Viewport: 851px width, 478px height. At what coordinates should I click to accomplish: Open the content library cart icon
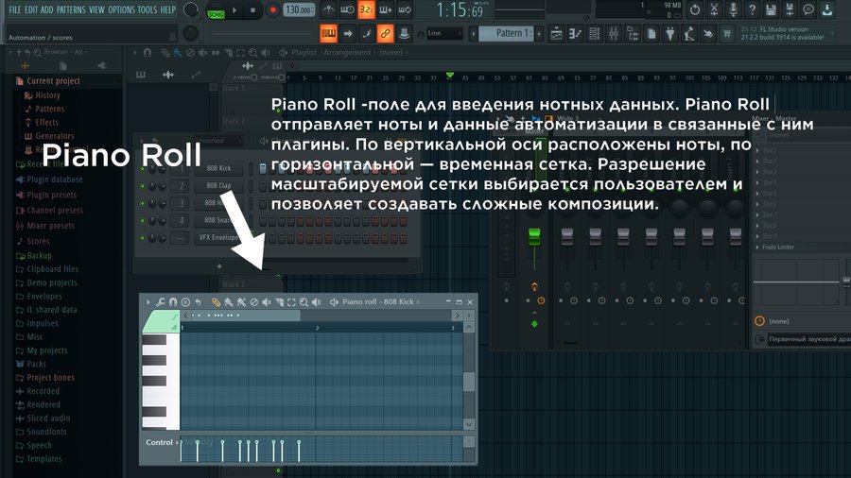click(727, 34)
